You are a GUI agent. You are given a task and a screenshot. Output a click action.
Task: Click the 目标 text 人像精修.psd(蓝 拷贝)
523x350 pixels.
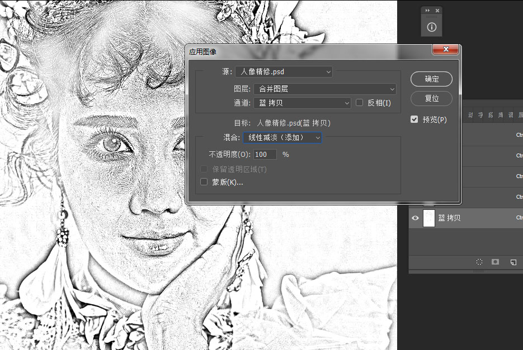click(x=294, y=123)
